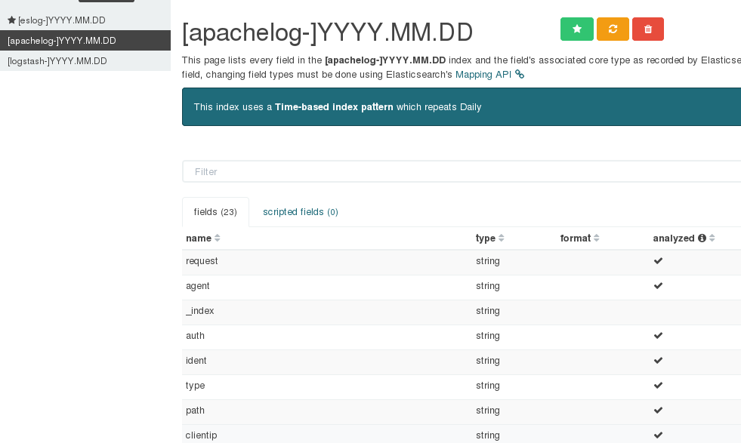
Task: Click the star icon beside eslog pattern
Action: tap(12, 20)
